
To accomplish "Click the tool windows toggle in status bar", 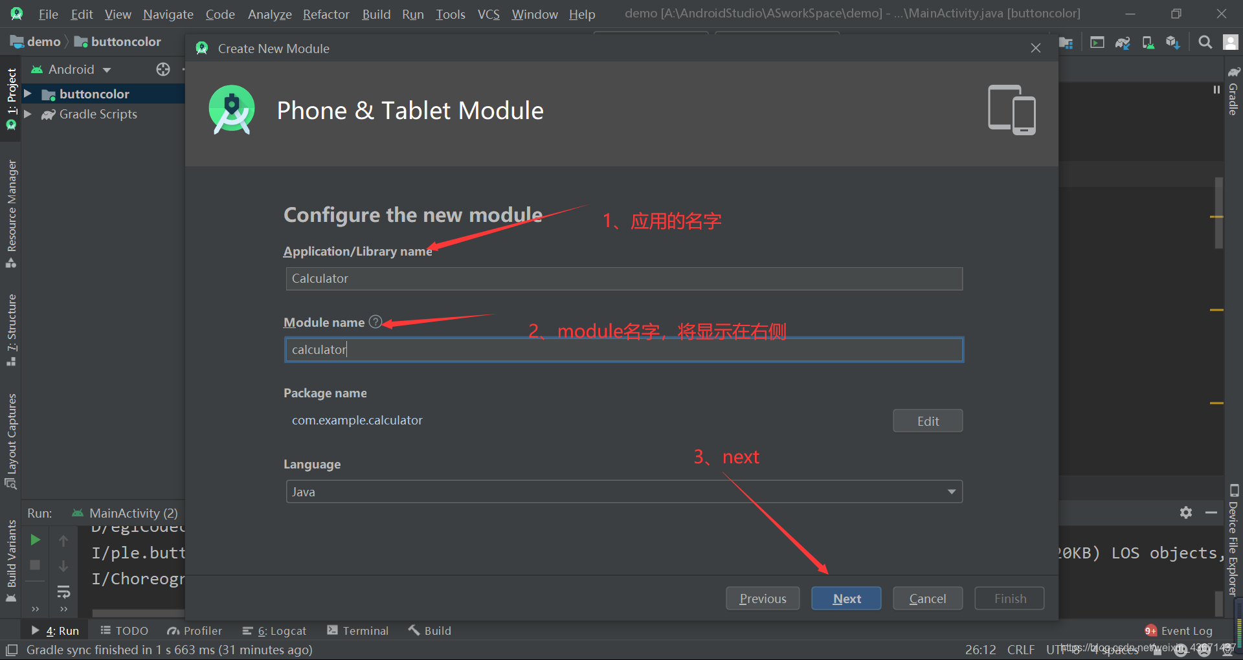I will point(12,650).
